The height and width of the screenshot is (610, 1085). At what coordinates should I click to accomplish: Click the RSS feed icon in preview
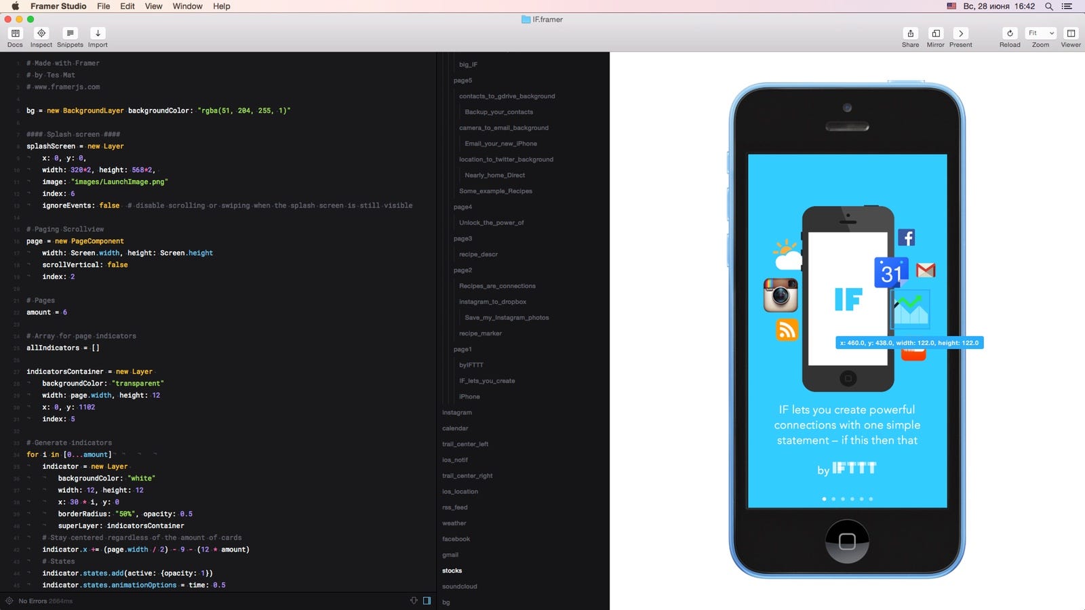coord(787,330)
